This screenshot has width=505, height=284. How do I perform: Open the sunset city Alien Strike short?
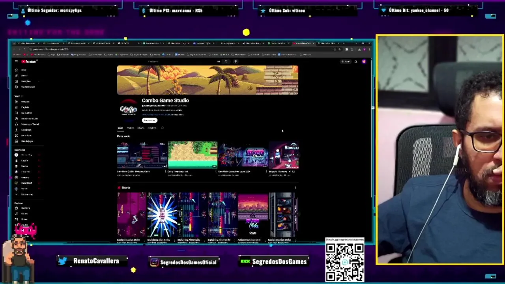coord(253,215)
